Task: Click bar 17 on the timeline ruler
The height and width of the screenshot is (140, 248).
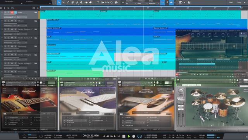Action: pos(148,8)
